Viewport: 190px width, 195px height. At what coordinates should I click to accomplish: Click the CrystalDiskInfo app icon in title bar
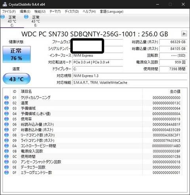(x=5, y=4)
